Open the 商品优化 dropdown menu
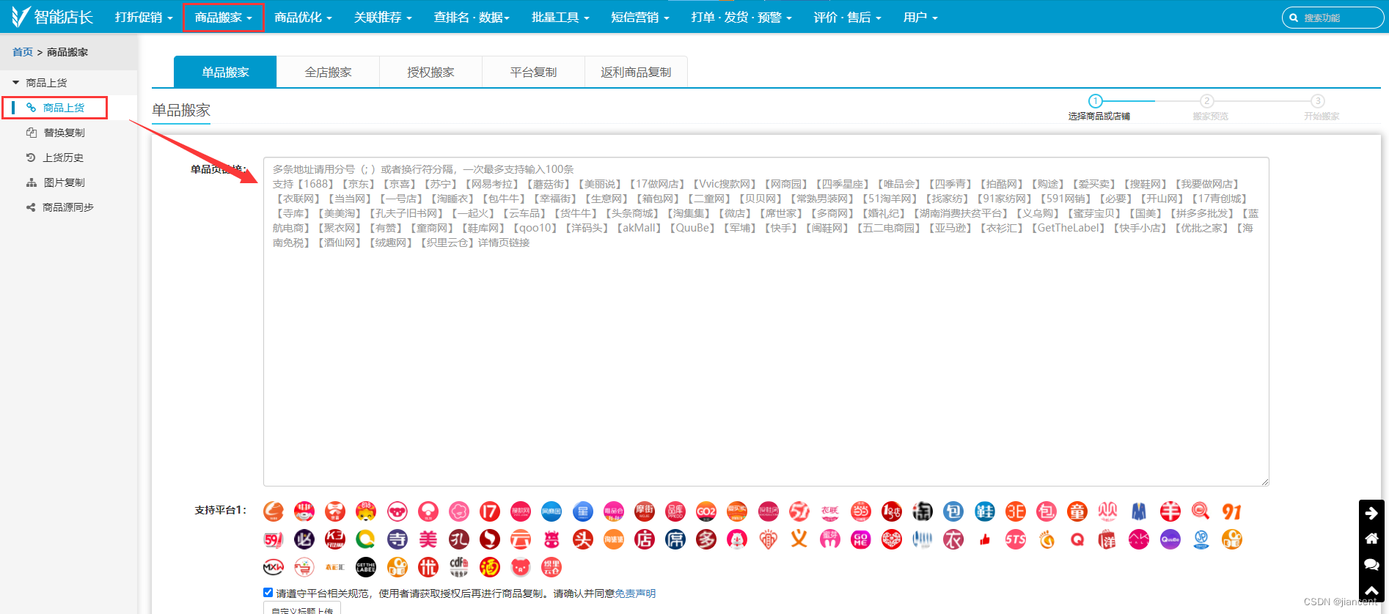Screen dimensions: 1389x614 [303, 17]
